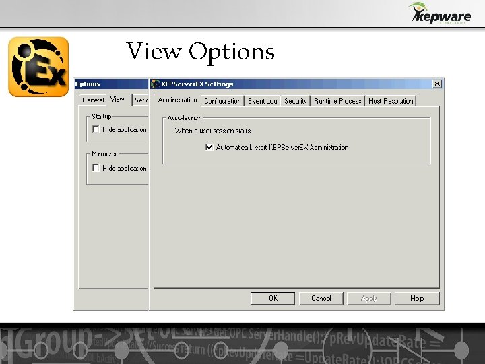This screenshot has width=485, height=364.
Task: Click the large KEPServerEX logo icon
Action: pyautogui.click(x=38, y=67)
